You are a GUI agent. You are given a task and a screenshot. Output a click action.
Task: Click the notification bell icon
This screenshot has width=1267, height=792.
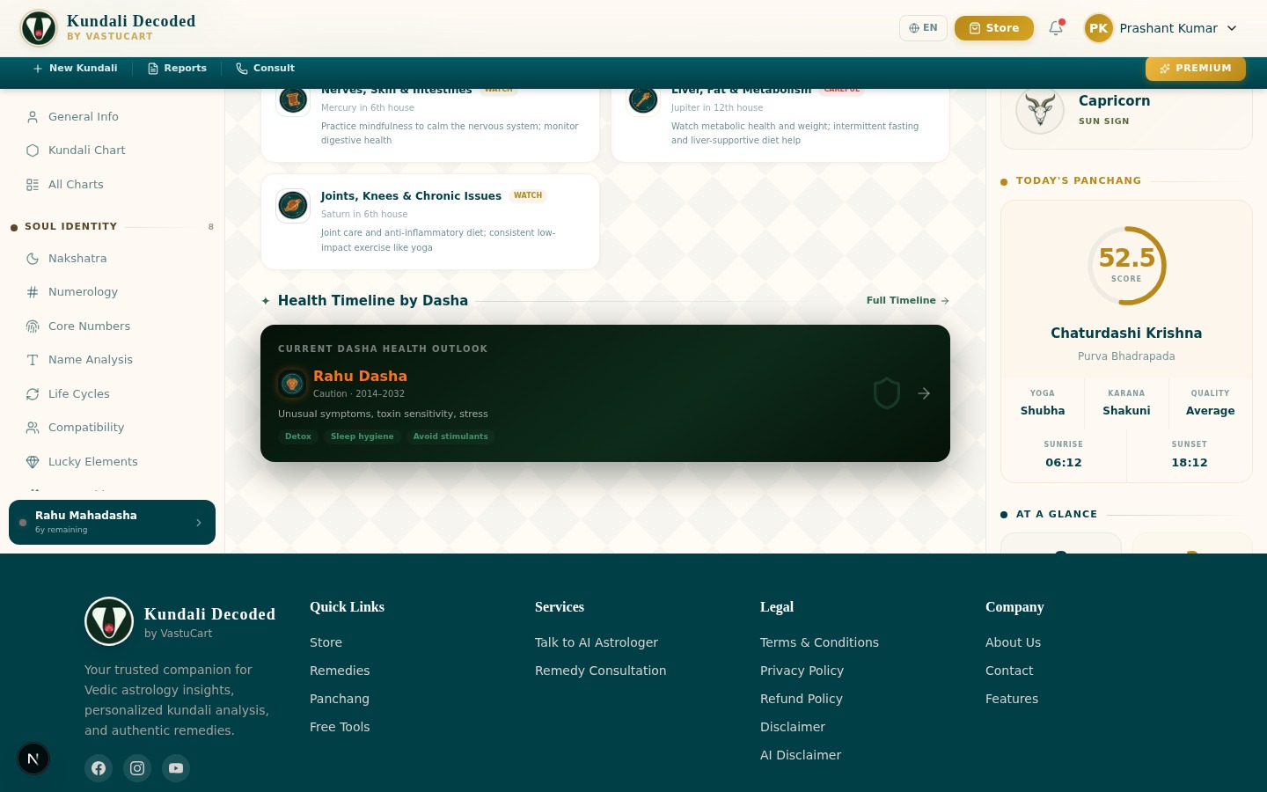[1056, 28]
